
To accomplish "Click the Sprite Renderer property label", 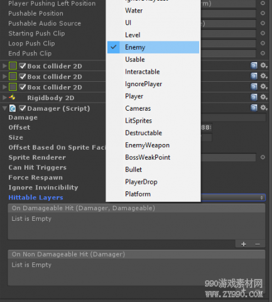I will click(x=37, y=157).
